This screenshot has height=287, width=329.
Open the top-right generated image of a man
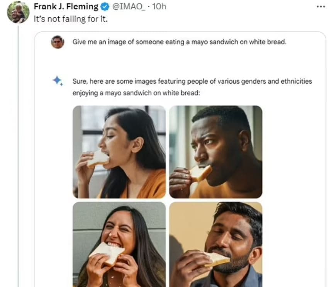tap(215, 152)
